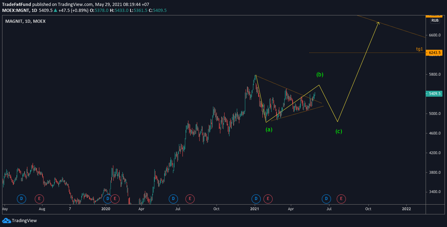The image size is (447, 227).
Task: Click the 5800.0 price axis label
Action: click(434, 75)
